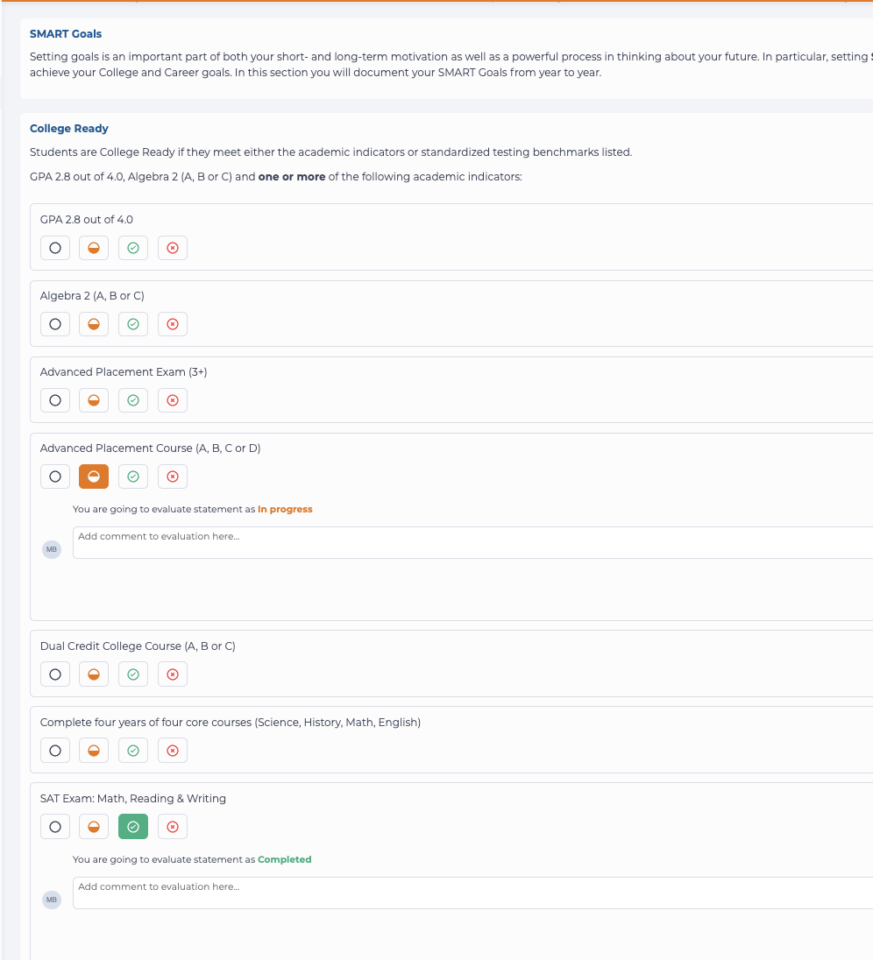The height and width of the screenshot is (960, 873).
Task: Mark Dual Credit College Course as completed
Action: coord(133,674)
